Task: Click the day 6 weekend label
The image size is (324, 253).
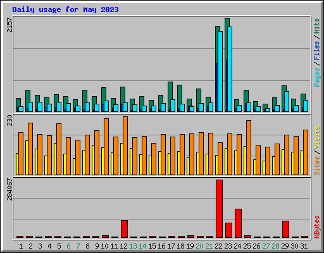Action: click(x=68, y=246)
